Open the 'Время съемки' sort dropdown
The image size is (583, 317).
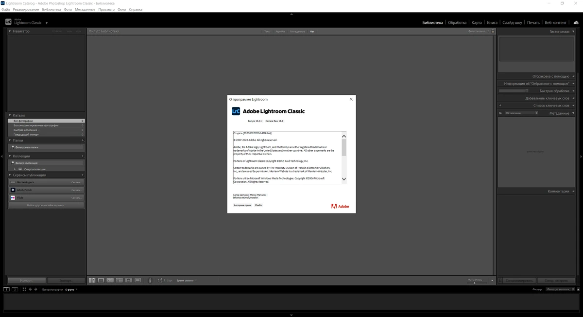click(187, 281)
